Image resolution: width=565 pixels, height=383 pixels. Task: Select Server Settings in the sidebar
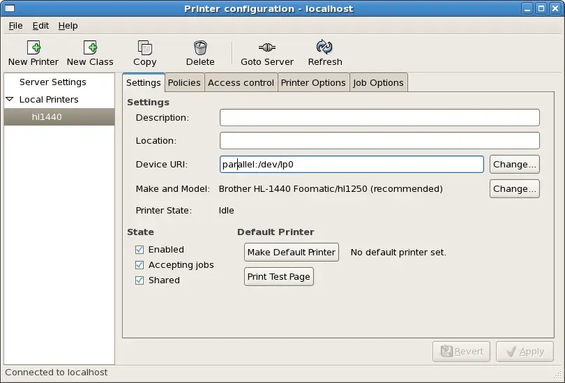click(x=53, y=82)
